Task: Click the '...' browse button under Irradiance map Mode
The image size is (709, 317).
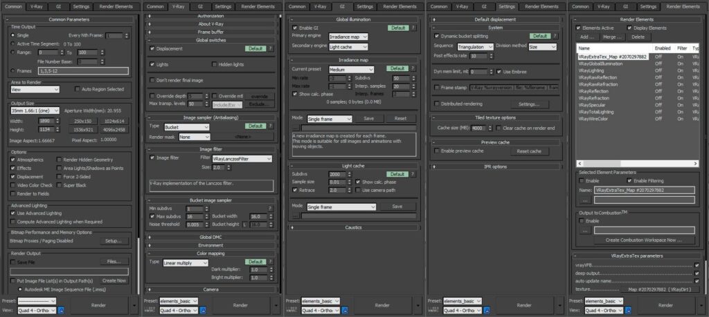Action: pos(295,128)
